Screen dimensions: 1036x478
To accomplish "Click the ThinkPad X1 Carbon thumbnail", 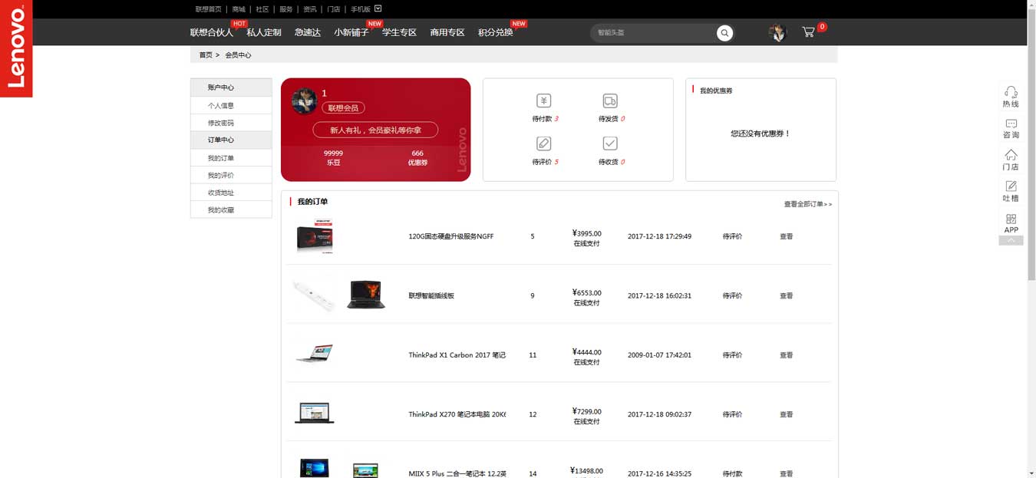I will pyautogui.click(x=315, y=354).
